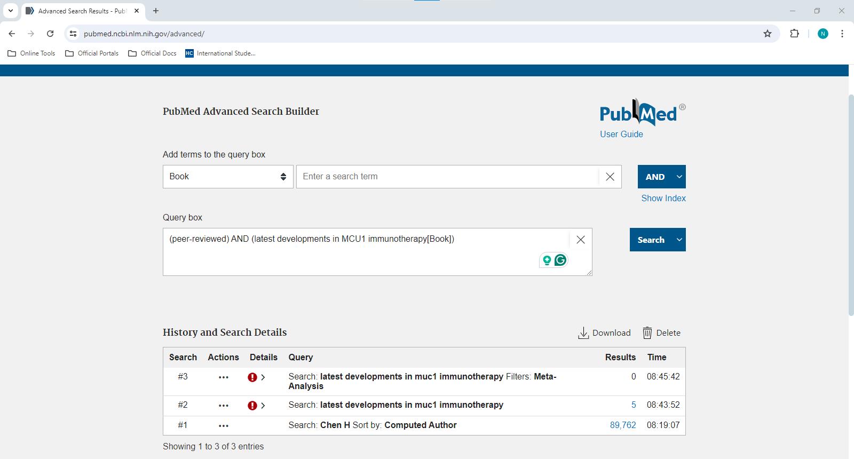The height and width of the screenshot is (459, 854).
Task: Open the Online Tools bookmark folder
Action: [x=31, y=53]
